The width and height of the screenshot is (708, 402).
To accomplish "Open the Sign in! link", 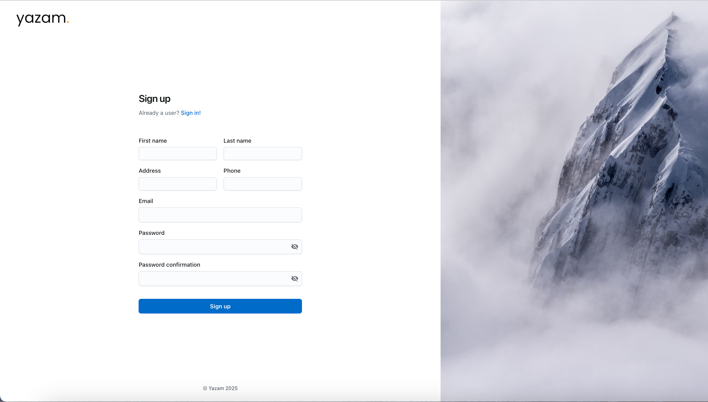I will pyautogui.click(x=191, y=113).
